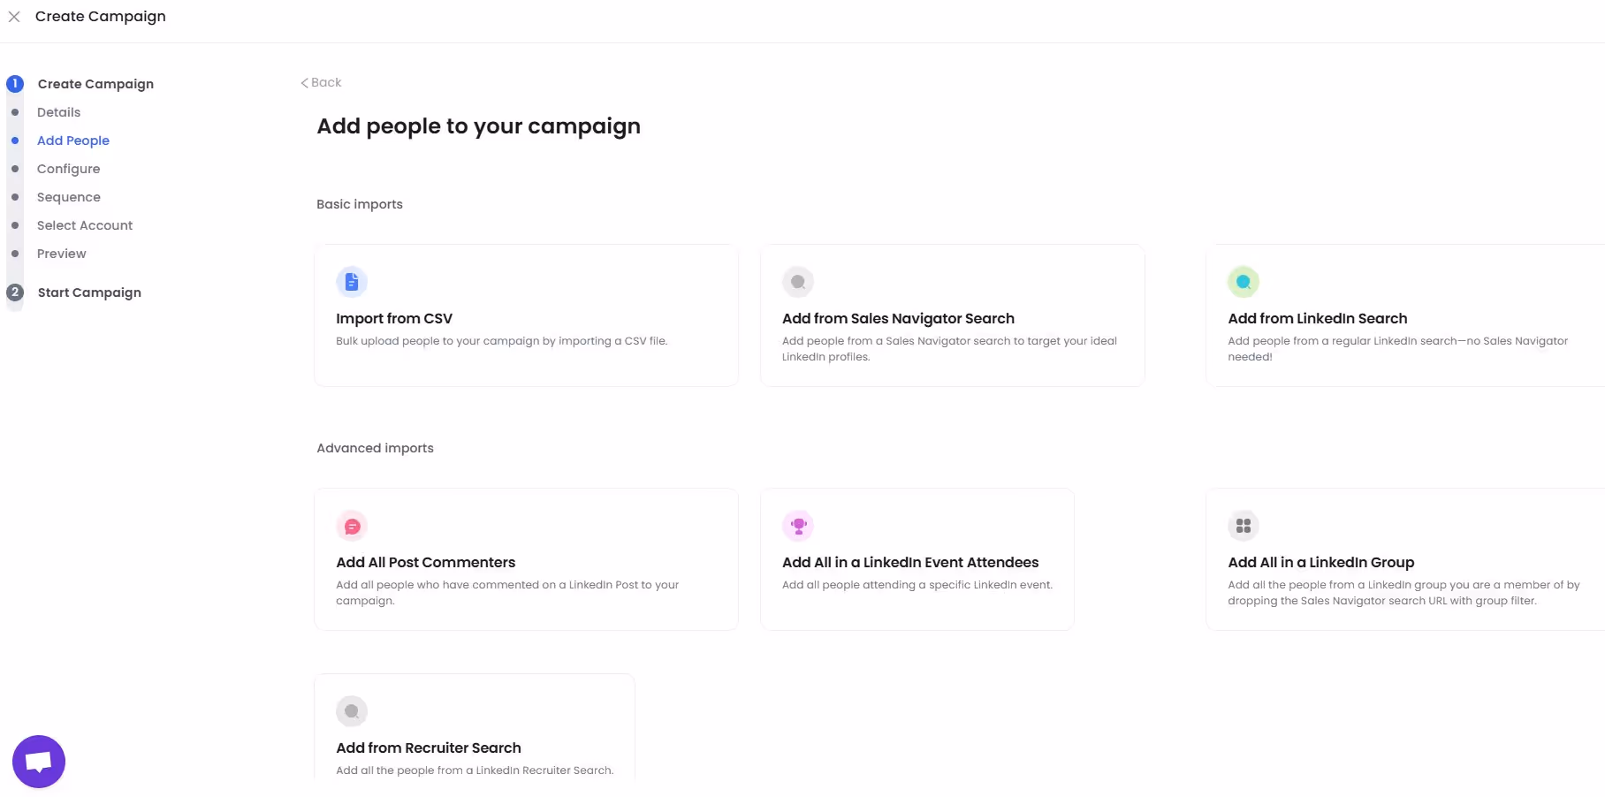Screen dimensions: 1605x797
Task: Click the Sales Navigator Search circle icon
Action: tap(798, 281)
